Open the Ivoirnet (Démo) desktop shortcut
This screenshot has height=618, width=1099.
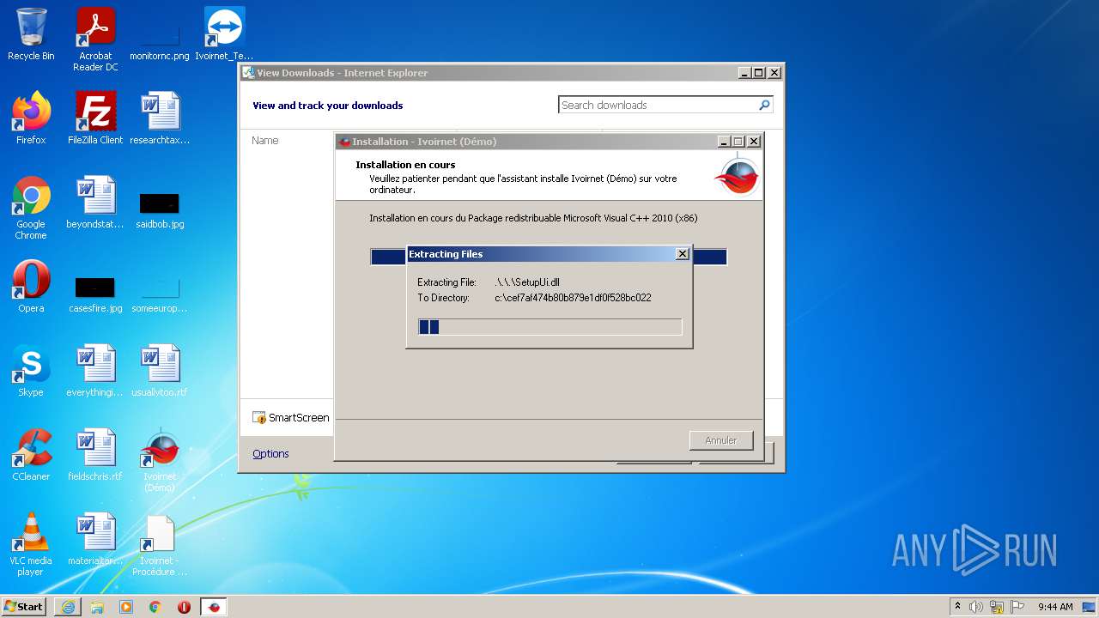click(x=160, y=460)
